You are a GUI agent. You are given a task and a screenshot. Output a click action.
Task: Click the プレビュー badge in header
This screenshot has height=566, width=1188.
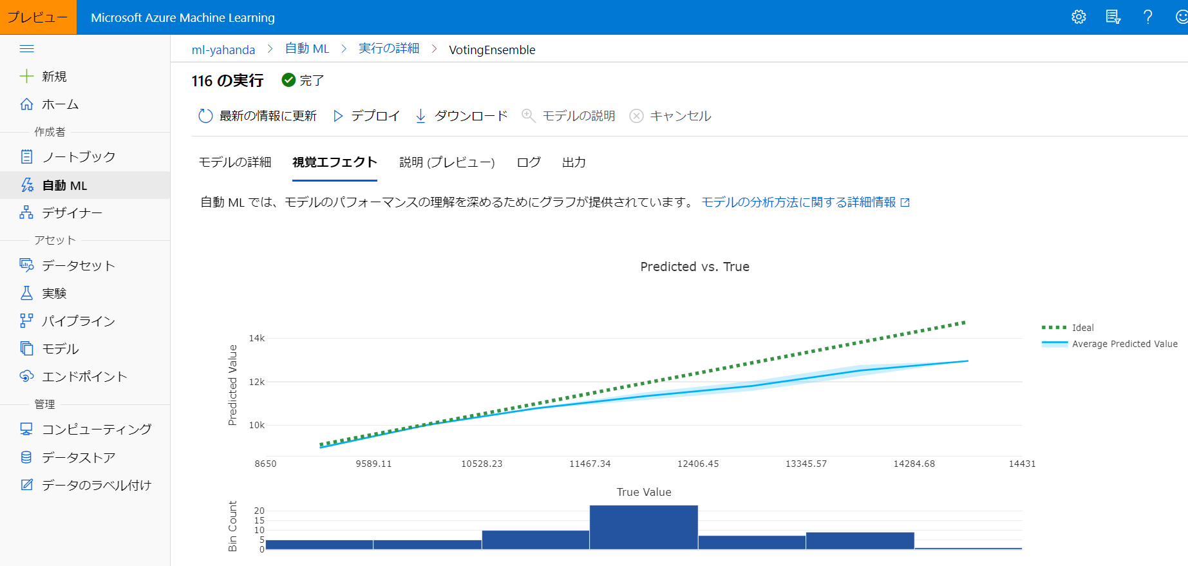[x=38, y=17]
